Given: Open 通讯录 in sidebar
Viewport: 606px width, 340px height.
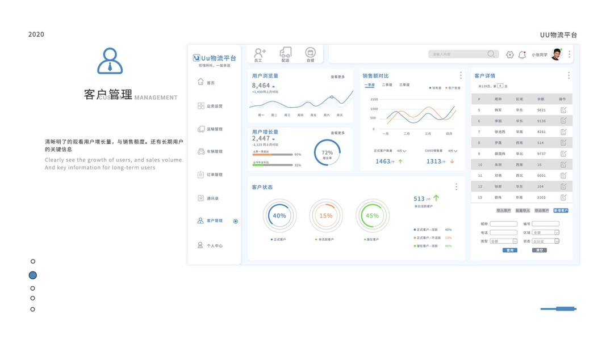Looking at the screenshot, I should point(208,198).
